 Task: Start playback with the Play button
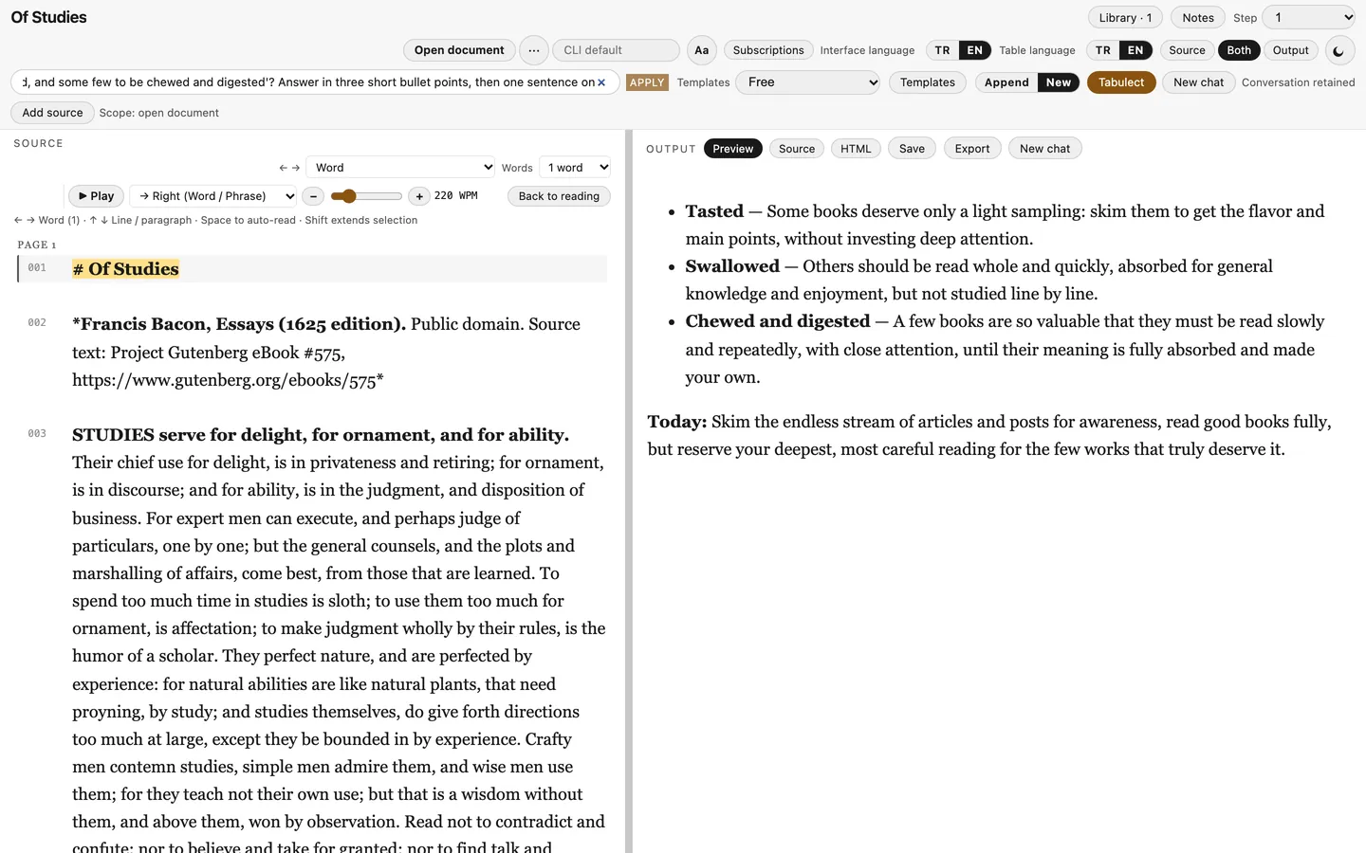click(96, 196)
